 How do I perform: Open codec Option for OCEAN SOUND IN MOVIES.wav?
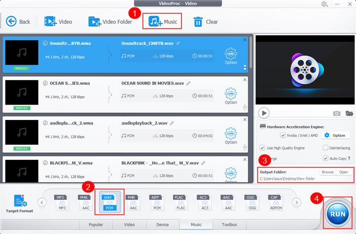click(231, 96)
